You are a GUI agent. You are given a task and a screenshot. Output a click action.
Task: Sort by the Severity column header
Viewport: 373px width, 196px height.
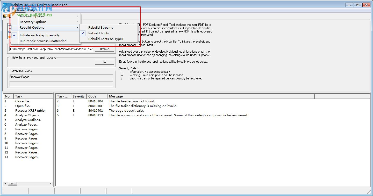[x=79, y=96]
